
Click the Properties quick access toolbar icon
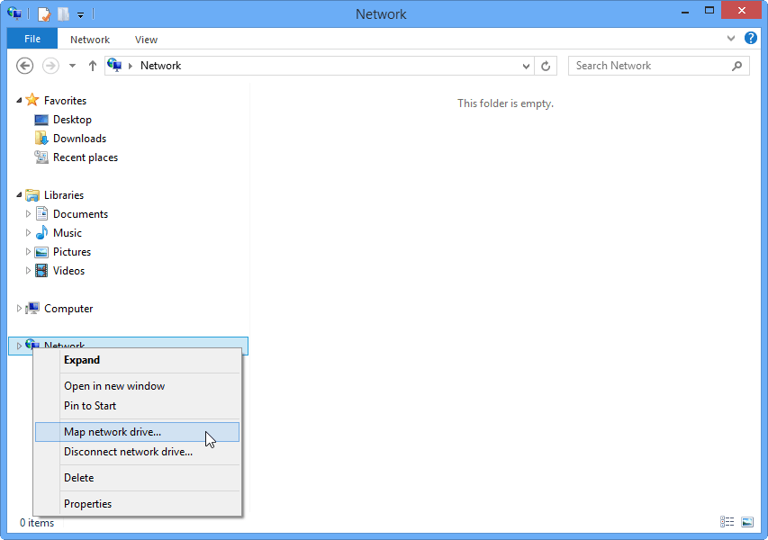[44, 13]
